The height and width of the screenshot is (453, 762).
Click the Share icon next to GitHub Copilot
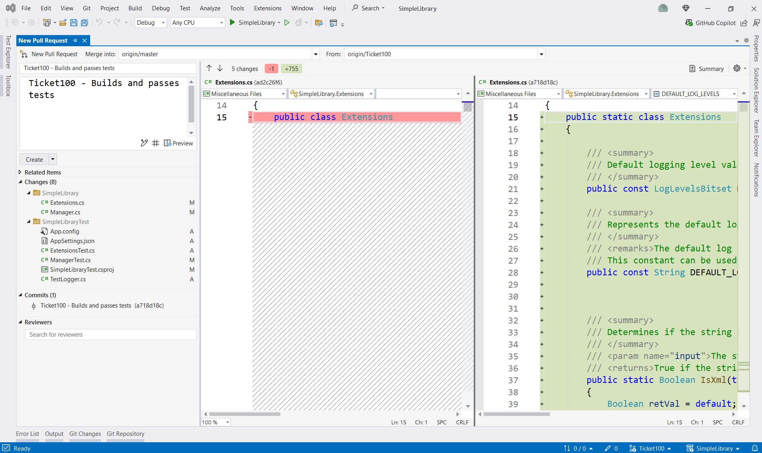pos(744,23)
